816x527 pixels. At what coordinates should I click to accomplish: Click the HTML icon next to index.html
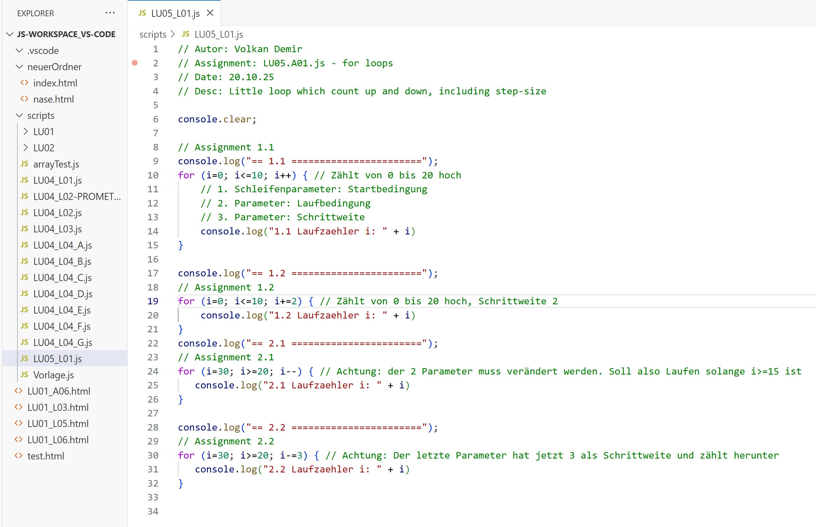point(24,83)
